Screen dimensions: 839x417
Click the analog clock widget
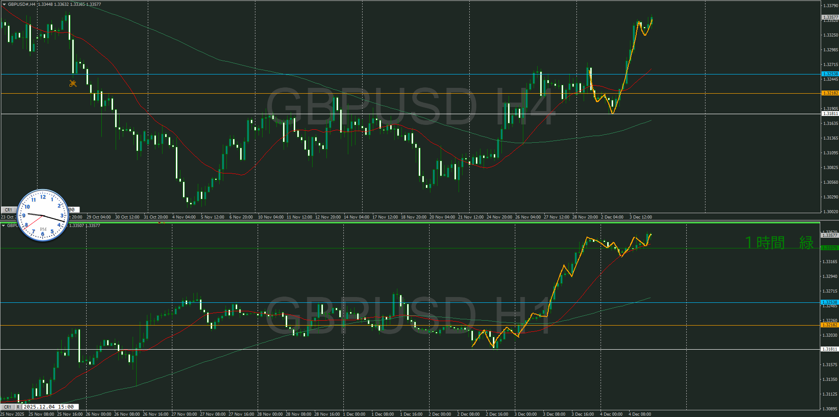coord(43,215)
